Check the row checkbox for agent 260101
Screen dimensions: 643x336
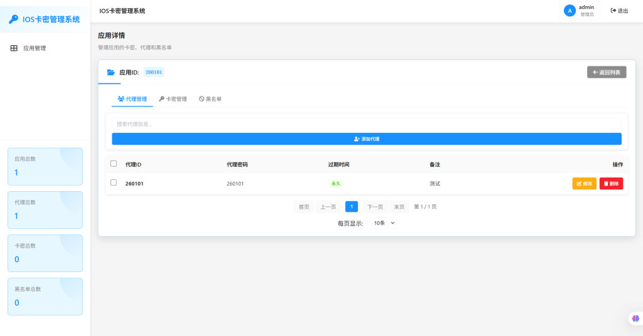coord(114,183)
